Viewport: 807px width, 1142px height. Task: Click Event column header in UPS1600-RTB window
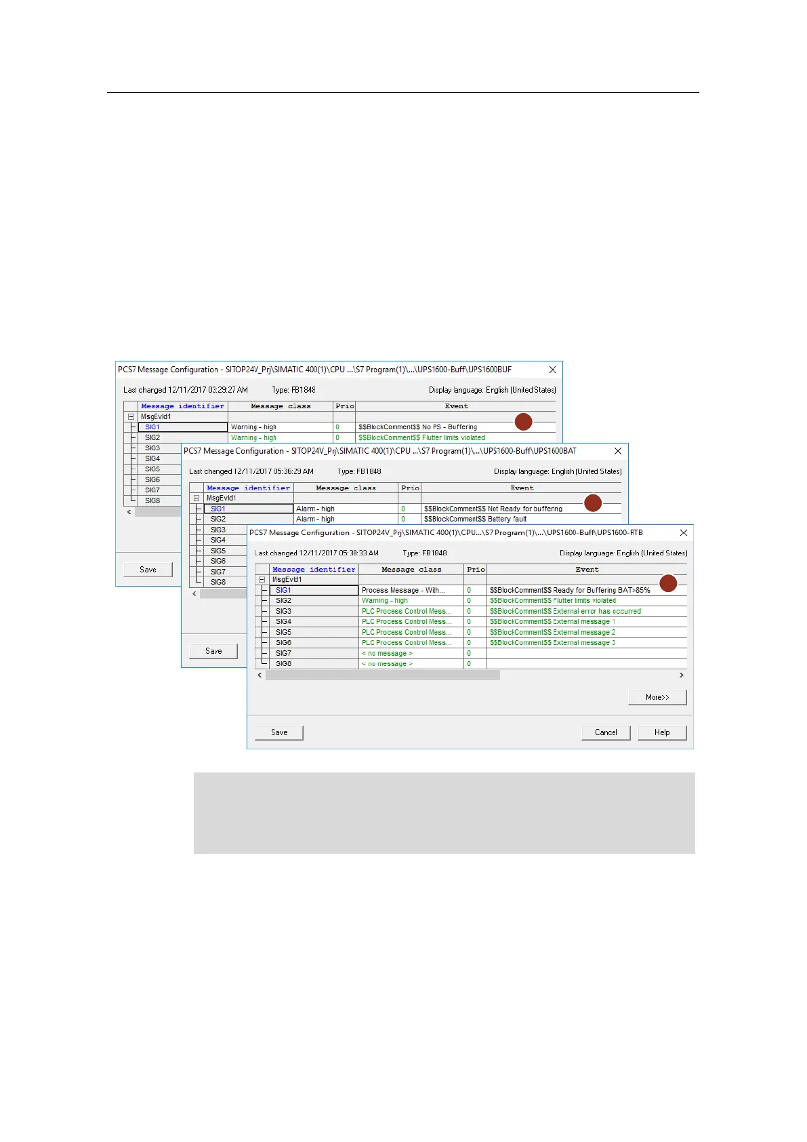[x=587, y=570]
